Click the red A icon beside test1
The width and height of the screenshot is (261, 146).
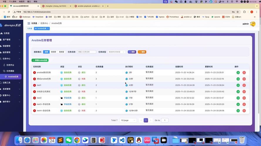click(x=34, y=85)
